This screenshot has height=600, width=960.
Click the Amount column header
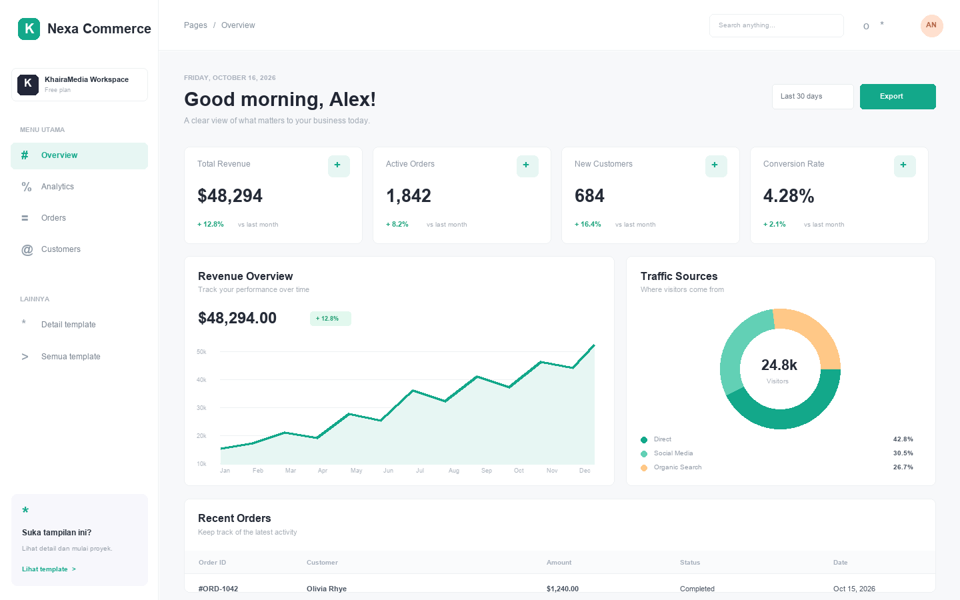click(x=559, y=563)
